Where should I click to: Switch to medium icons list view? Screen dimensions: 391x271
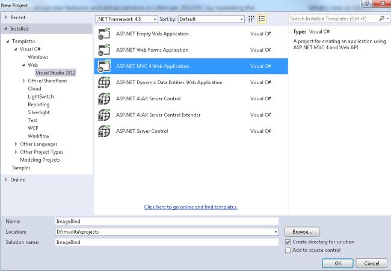point(262,19)
